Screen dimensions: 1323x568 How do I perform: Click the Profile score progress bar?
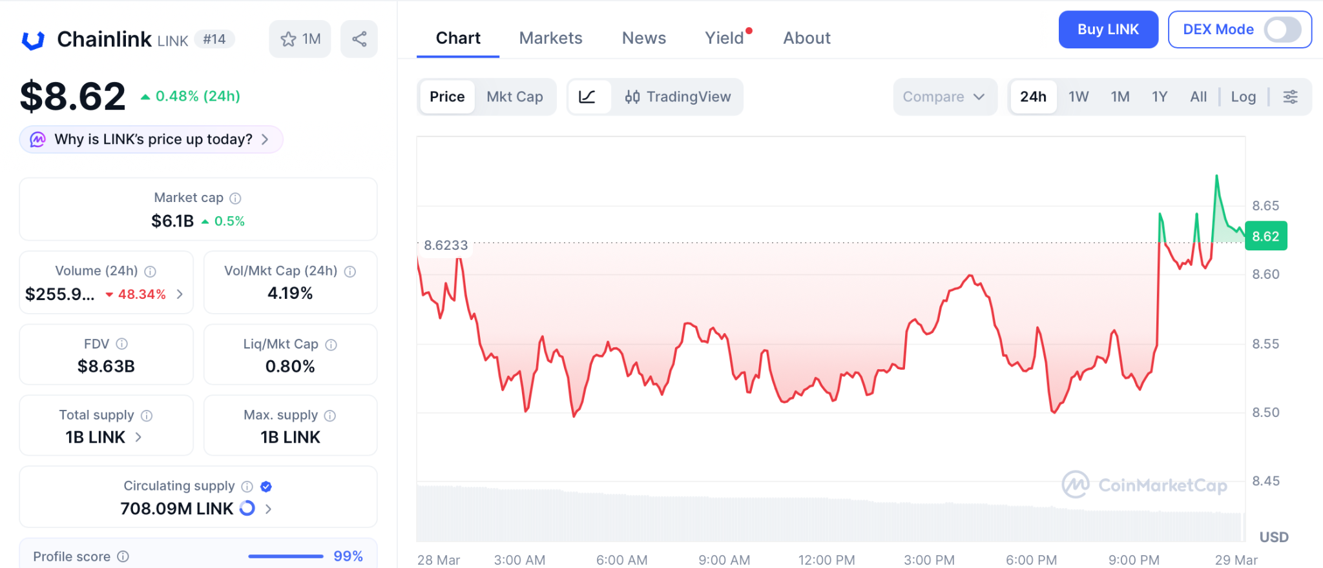[x=286, y=556]
